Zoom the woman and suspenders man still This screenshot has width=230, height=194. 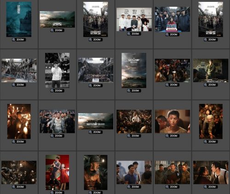click(211, 187)
